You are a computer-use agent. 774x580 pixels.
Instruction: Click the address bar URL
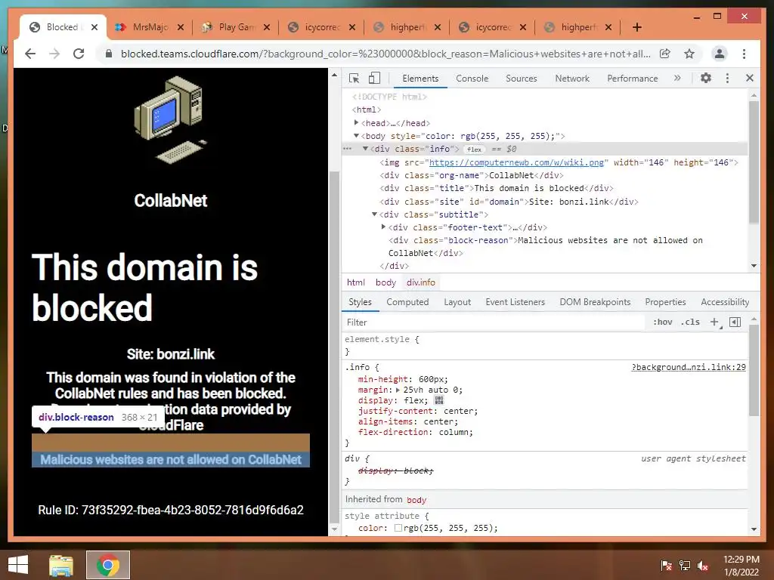pyautogui.click(x=385, y=54)
